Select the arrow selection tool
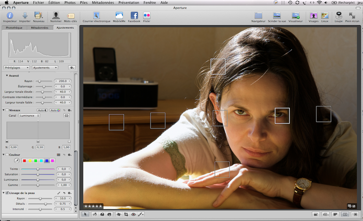 85,214
